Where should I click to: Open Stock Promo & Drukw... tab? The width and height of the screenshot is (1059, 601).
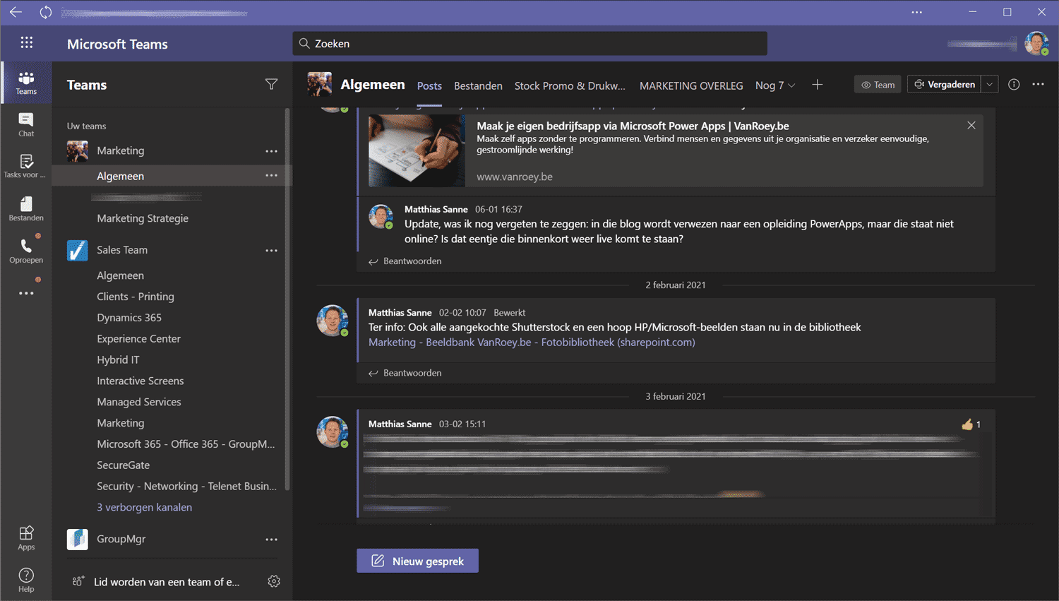click(570, 85)
